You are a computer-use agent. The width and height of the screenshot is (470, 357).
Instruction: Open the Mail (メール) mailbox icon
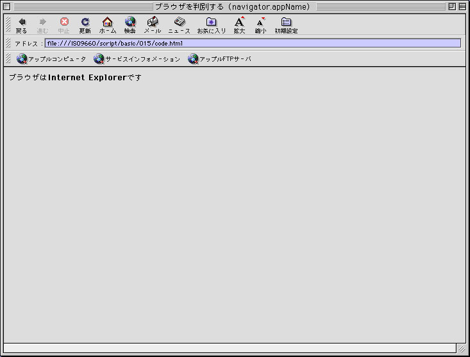pyautogui.click(x=152, y=25)
